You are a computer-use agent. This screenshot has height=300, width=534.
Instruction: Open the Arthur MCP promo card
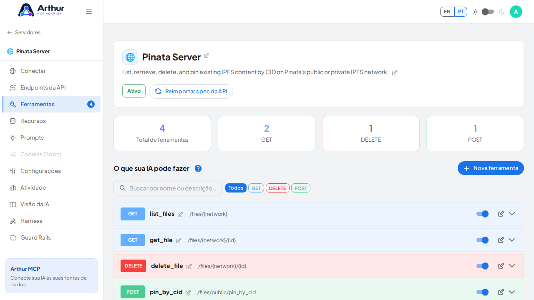[52, 276]
